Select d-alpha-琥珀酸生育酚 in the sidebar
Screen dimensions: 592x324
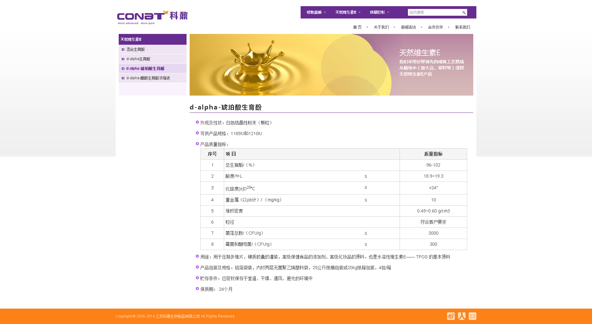point(145,69)
